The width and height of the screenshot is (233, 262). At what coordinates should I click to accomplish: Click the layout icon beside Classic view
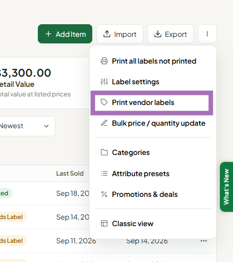104,224
